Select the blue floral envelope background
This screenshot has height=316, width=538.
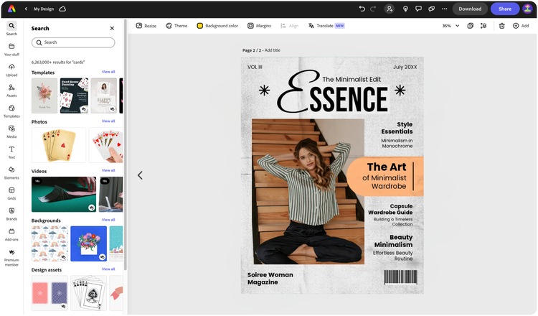pyautogui.click(x=88, y=243)
